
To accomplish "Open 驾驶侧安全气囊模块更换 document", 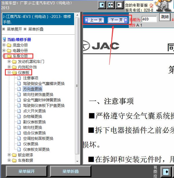I will point(44,84).
